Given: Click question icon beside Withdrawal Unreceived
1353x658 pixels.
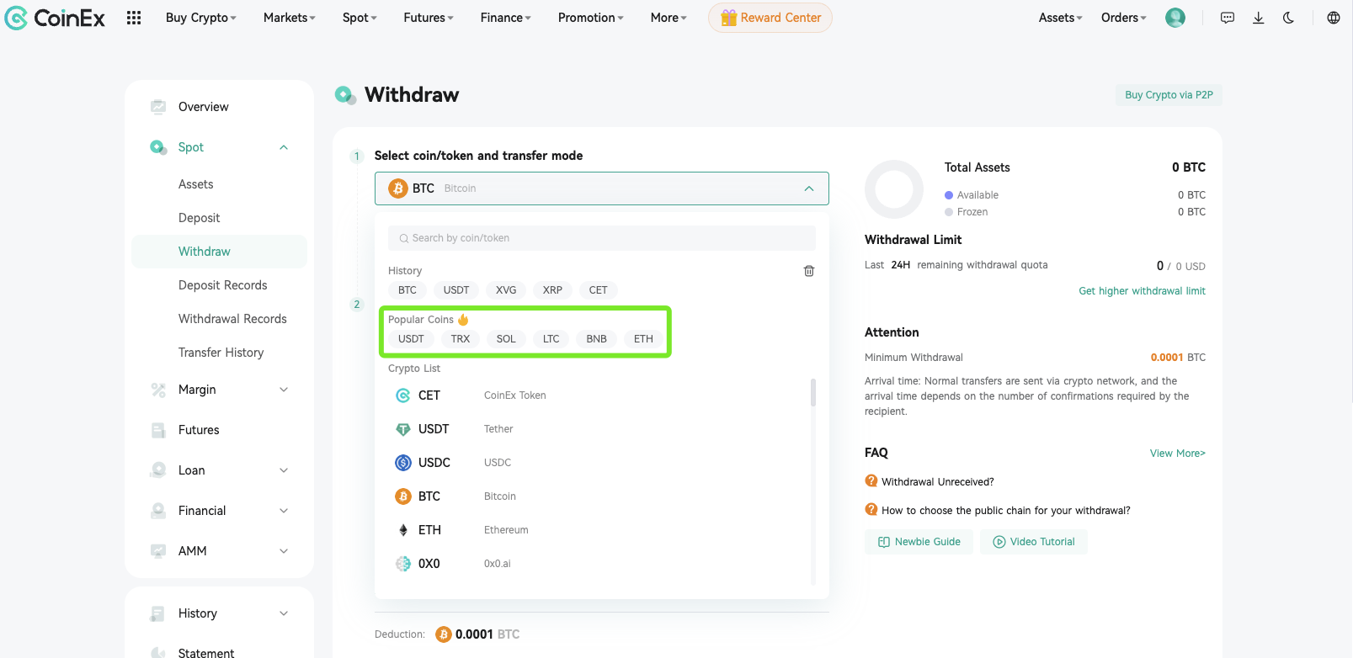Looking at the screenshot, I should (871, 481).
